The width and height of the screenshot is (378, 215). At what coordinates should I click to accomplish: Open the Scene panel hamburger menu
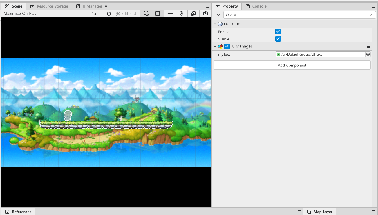click(208, 6)
